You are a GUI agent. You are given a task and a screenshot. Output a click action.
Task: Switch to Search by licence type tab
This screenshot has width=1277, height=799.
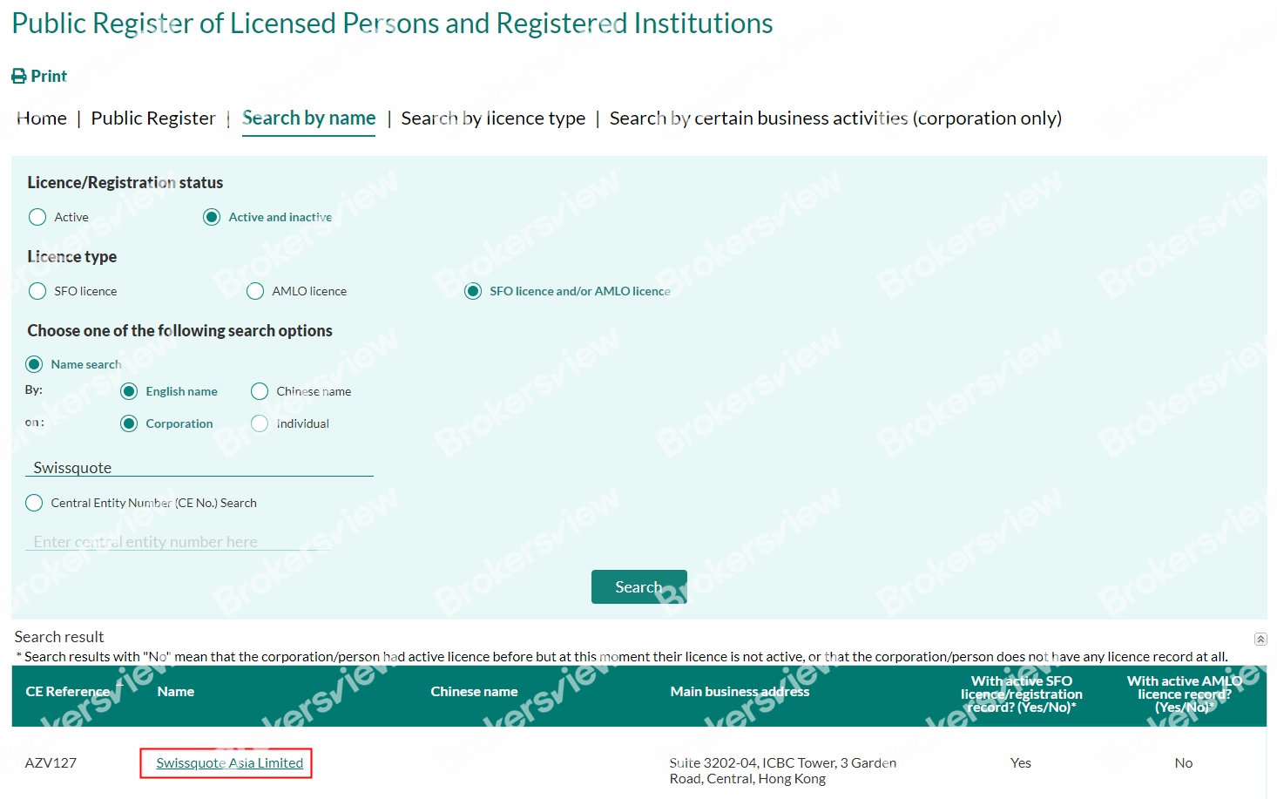tap(493, 118)
